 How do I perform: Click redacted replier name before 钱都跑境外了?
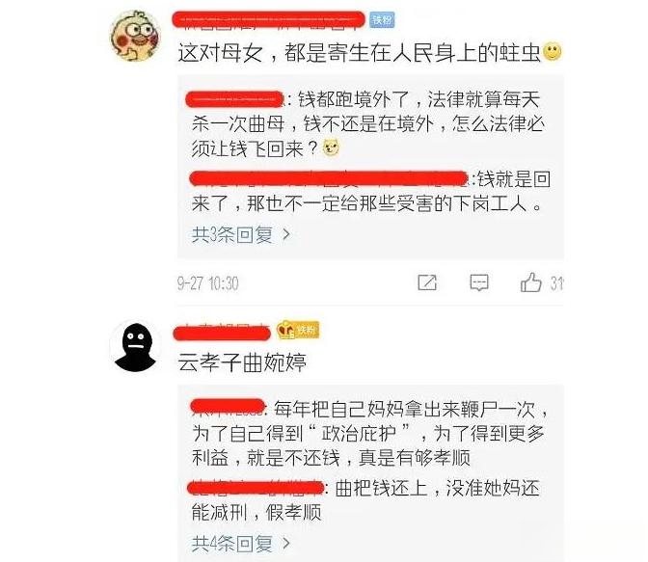click(234, 99)
